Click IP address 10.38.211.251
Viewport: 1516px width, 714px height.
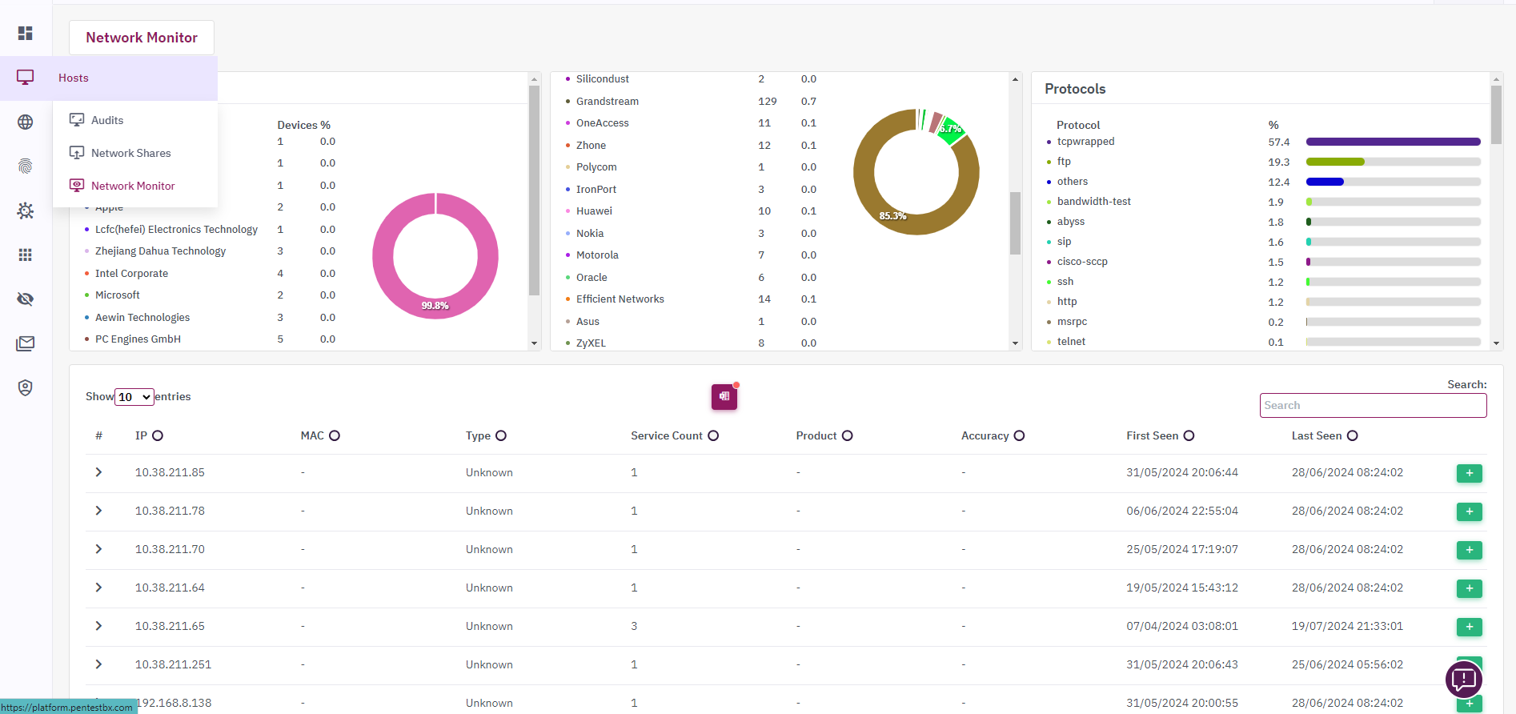tap(173, 664)
